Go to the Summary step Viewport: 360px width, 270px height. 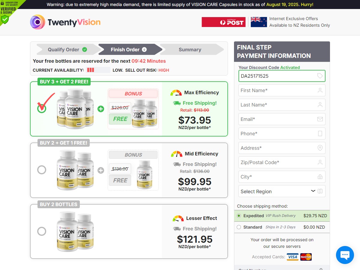(190, 49)
